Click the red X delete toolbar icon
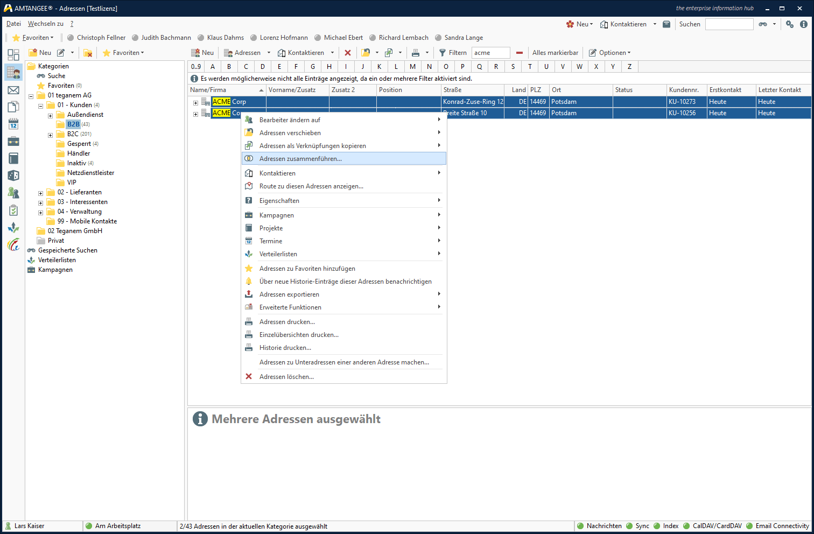The image size is (814, 534). (348, 53)
